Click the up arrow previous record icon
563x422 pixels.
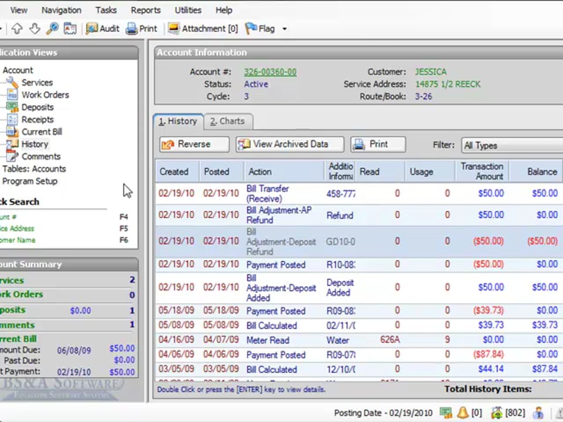17,29
